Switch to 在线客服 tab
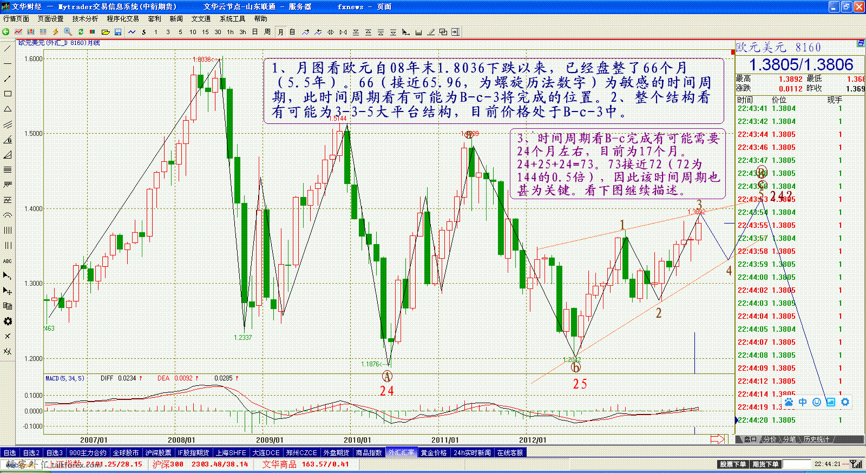The width and height of the screenshot is (866, 473). click(510, 452)
